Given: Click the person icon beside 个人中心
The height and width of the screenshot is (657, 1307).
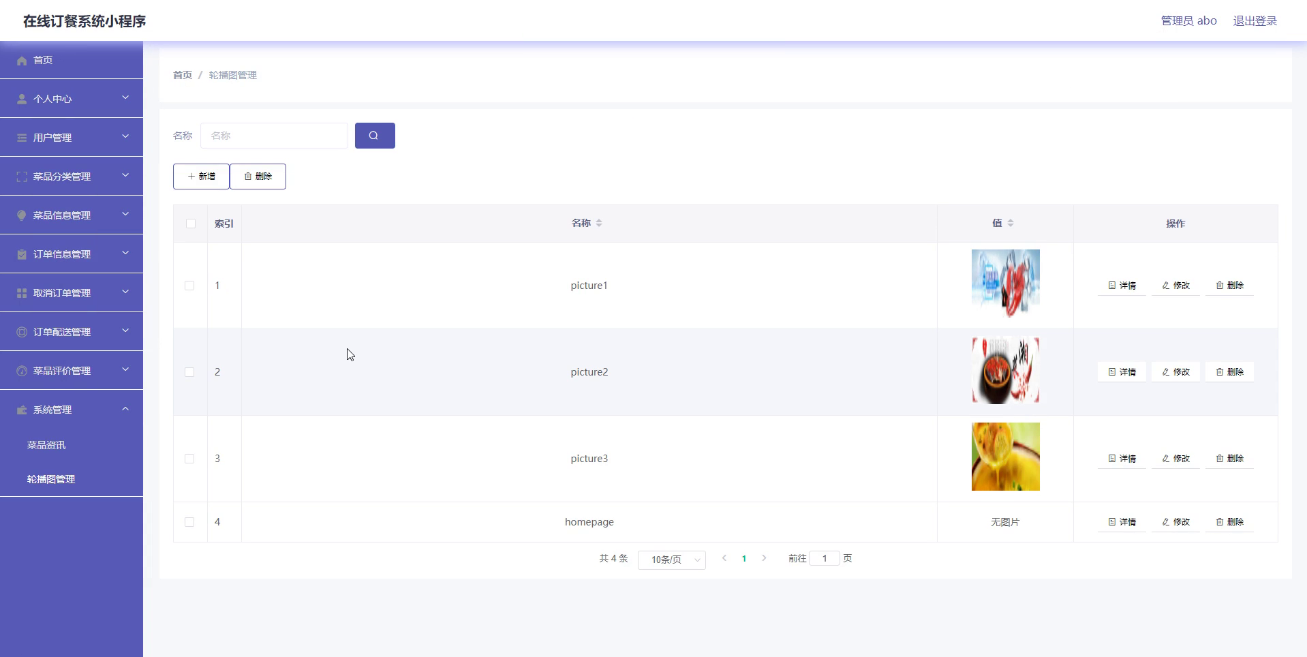Looking at the screenshot, I should pos(22,100).
